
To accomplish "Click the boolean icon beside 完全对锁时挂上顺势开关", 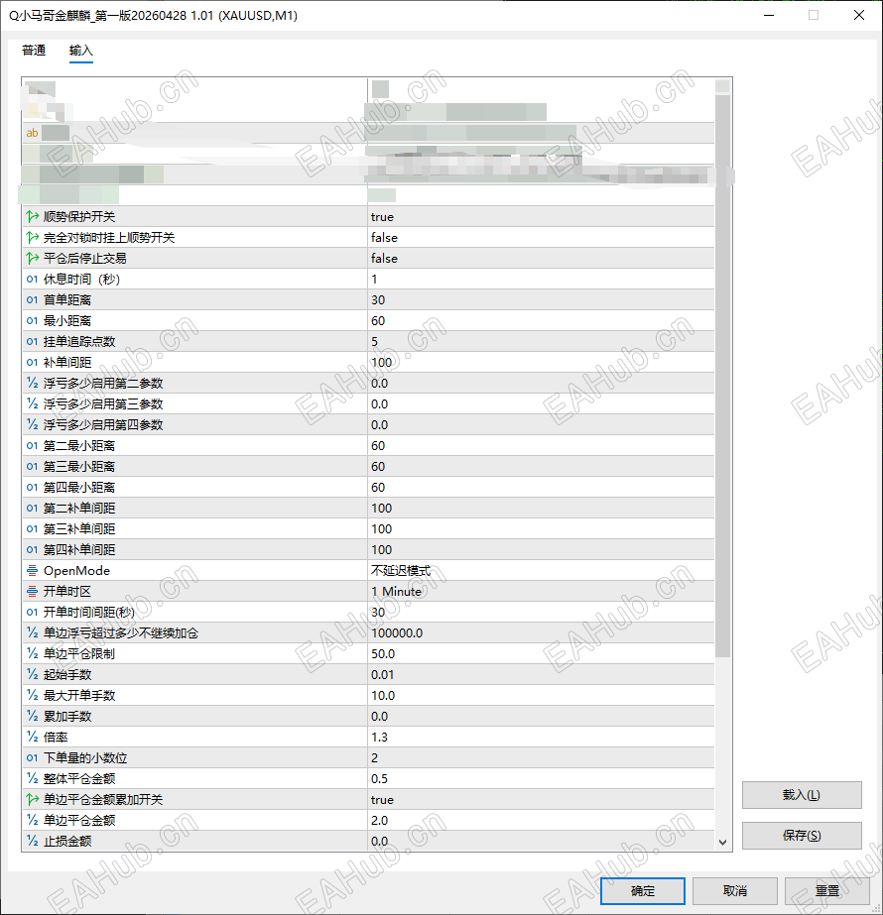I will 32,238.
